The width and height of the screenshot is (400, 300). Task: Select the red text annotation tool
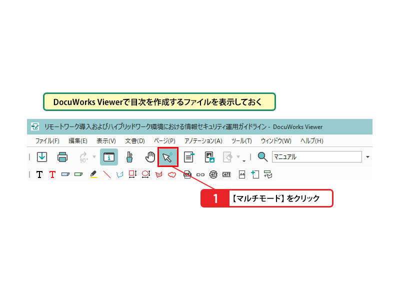pos(52,174)
